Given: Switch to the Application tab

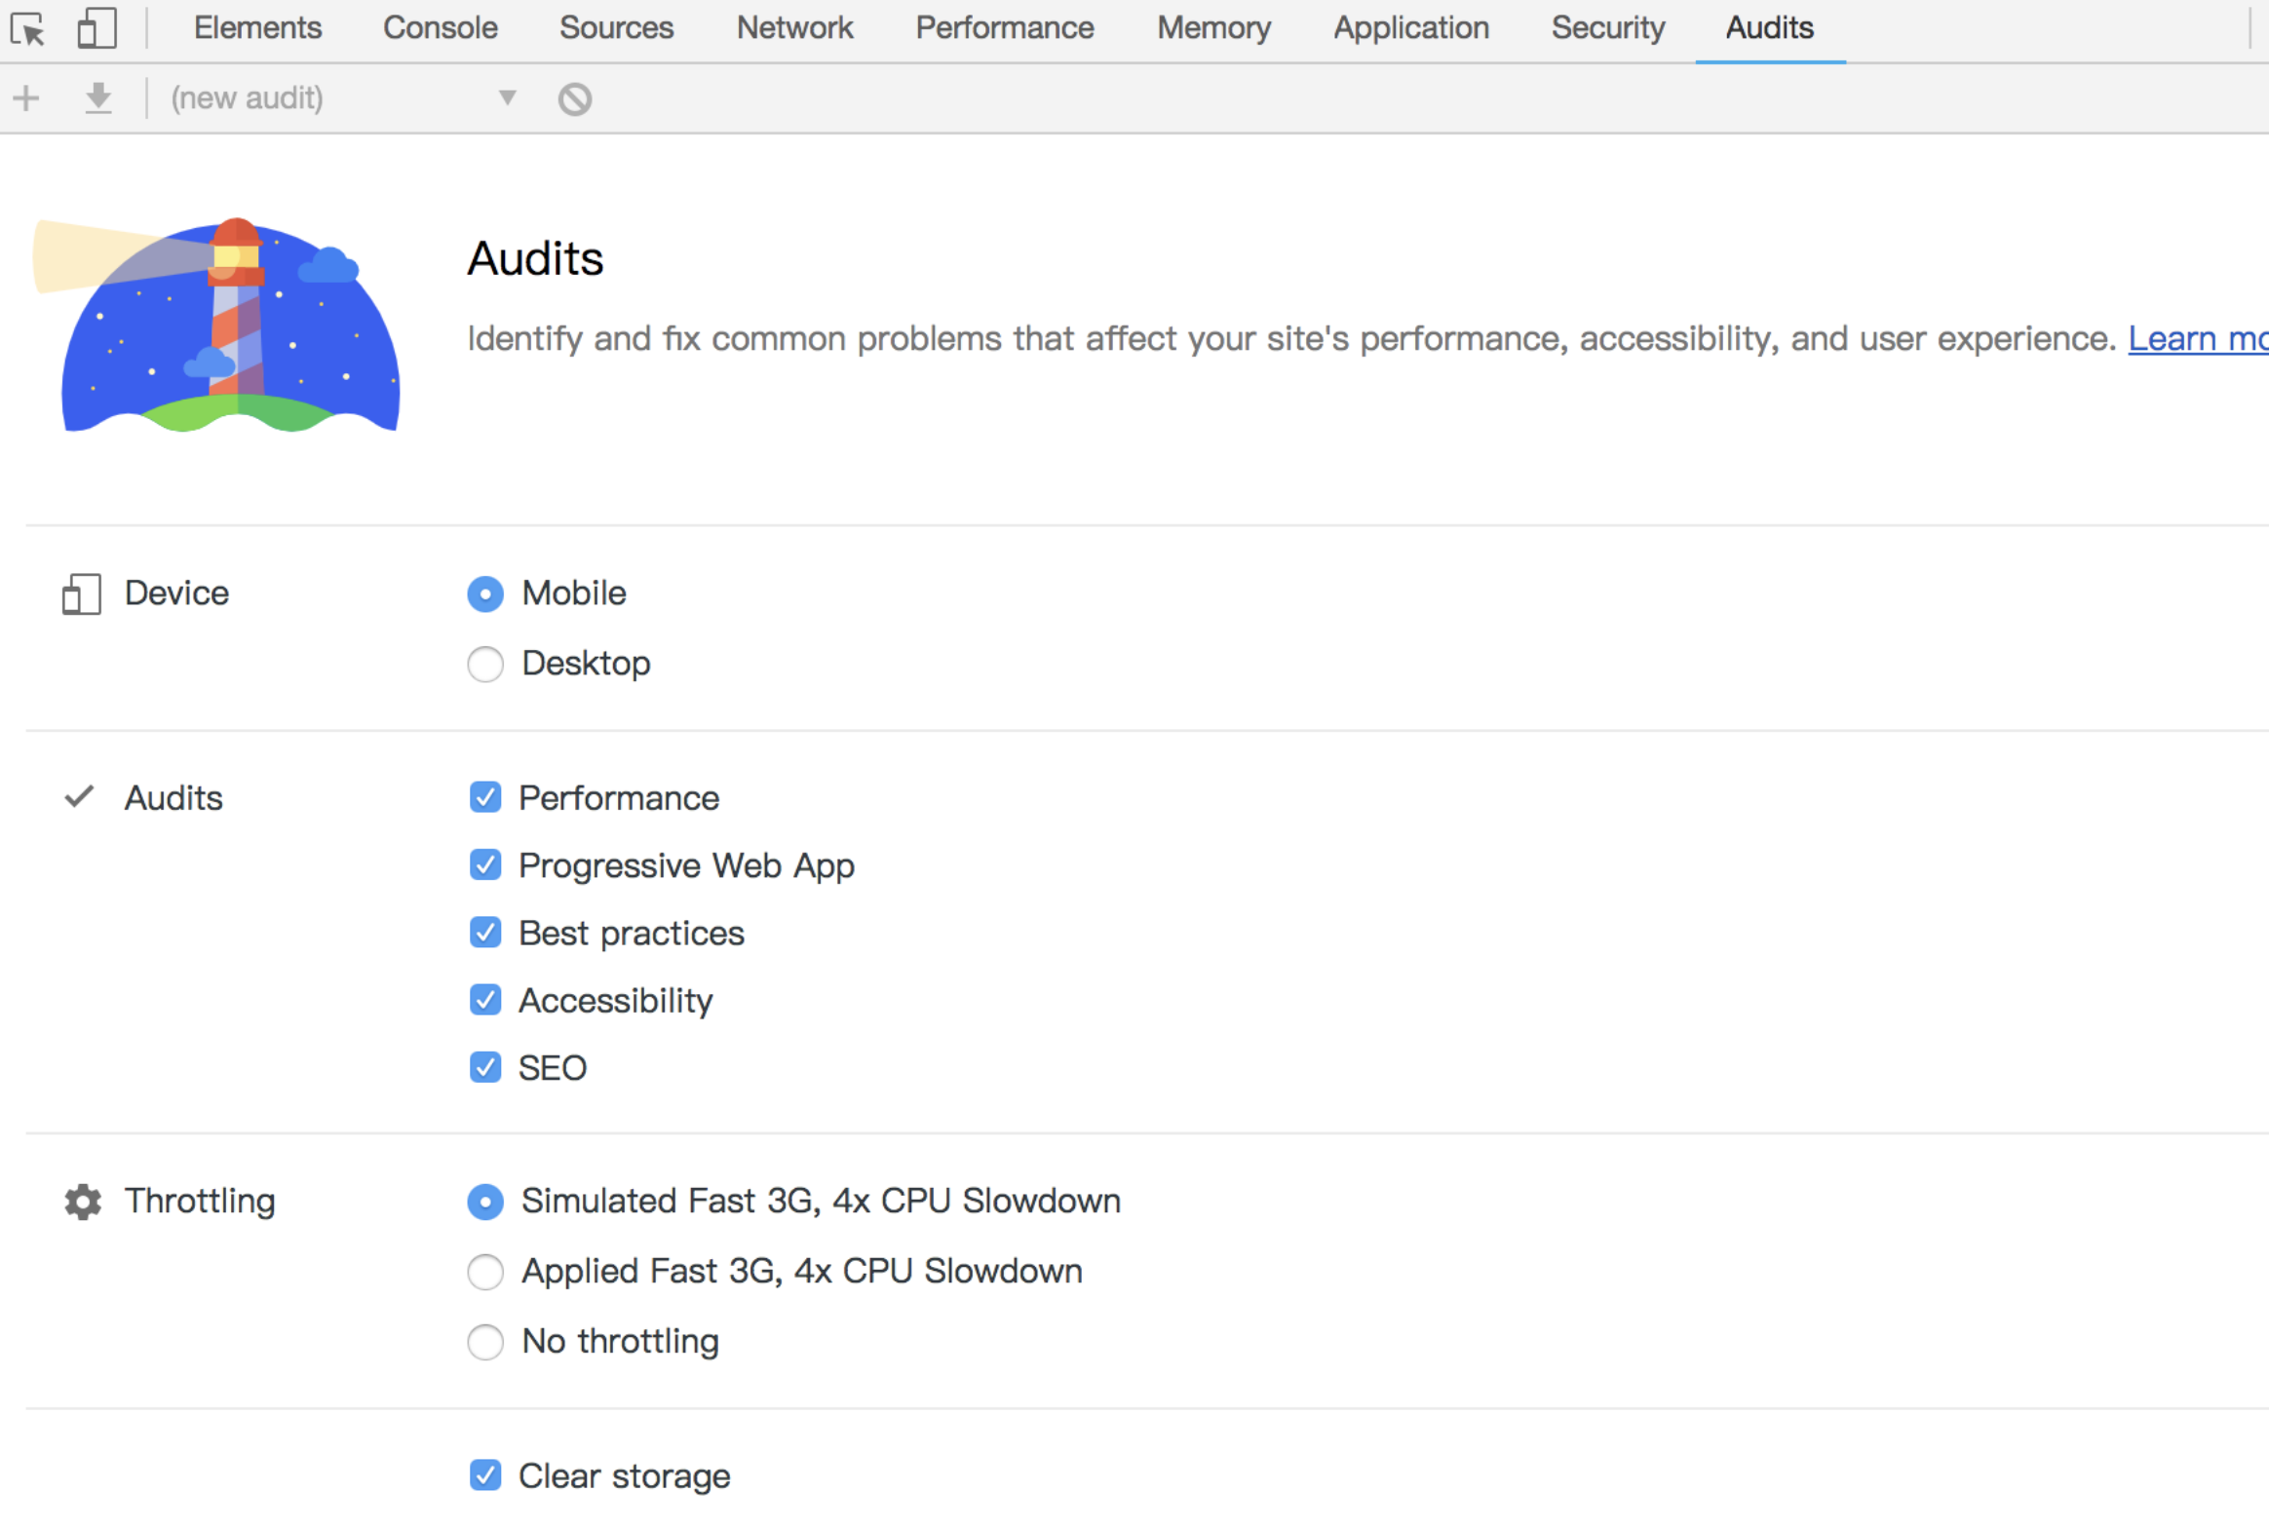Looking at the screenshot, I should 1411,28.
